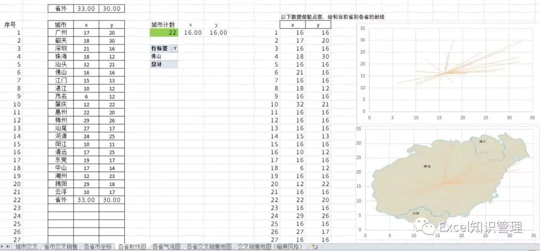Viewport: 540px width, 251px height.
Task: Click the 阳江 city cell
Action: pyautogui.click(x=60, y=144)
